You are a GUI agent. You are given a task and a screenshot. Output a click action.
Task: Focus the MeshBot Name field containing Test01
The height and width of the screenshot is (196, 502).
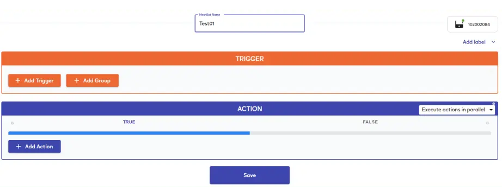250,23
